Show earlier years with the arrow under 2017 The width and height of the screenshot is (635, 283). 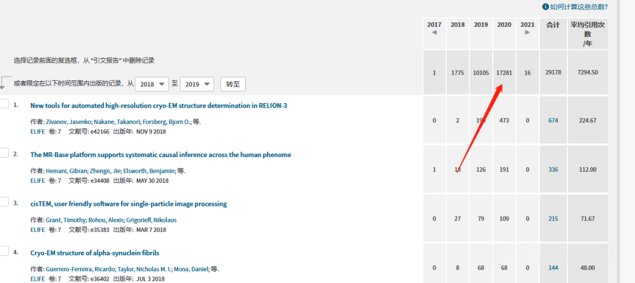(x=434, y=33)
